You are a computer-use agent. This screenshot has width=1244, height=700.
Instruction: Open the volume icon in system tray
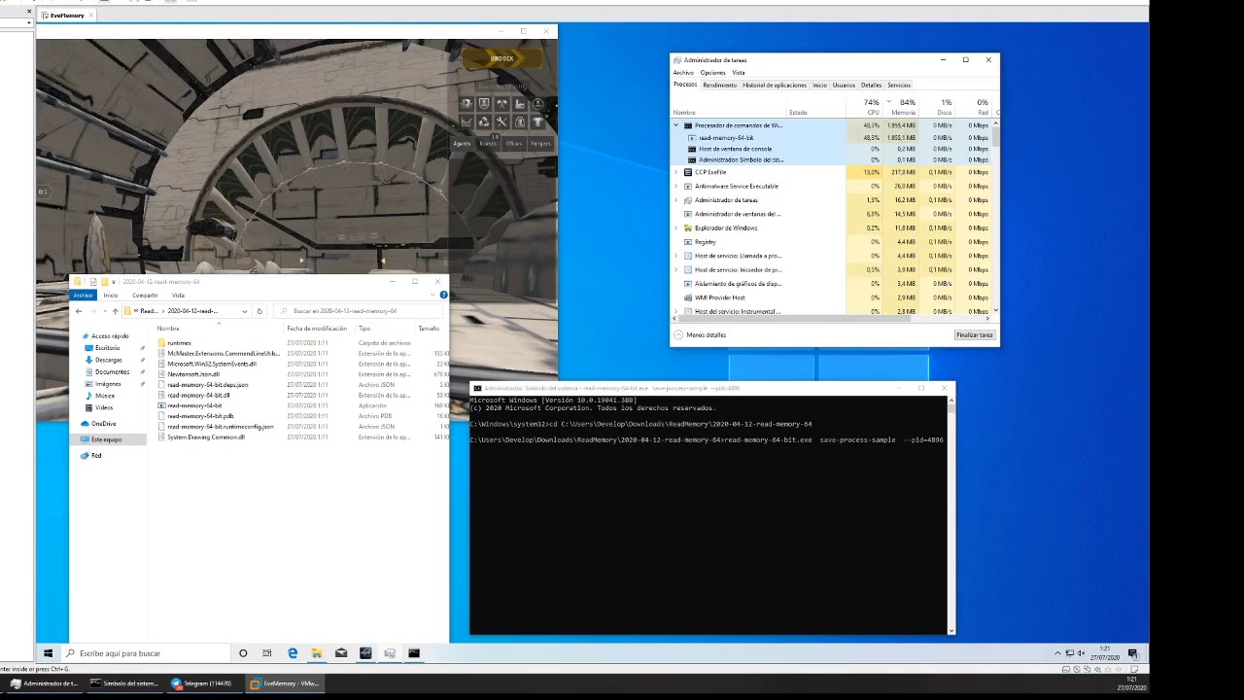click(x=1082, y=653)
